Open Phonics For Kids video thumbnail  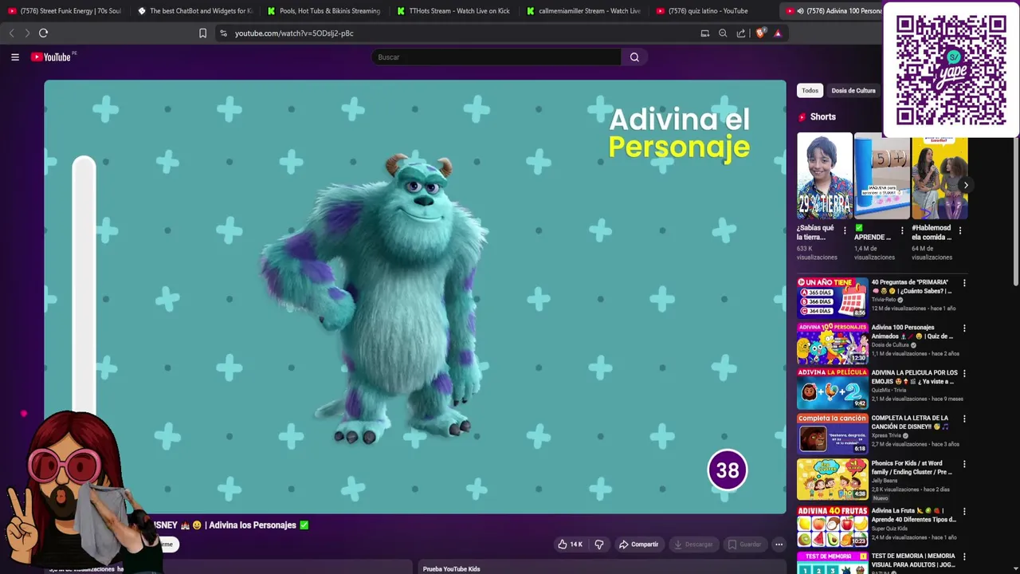pos(832,479)
